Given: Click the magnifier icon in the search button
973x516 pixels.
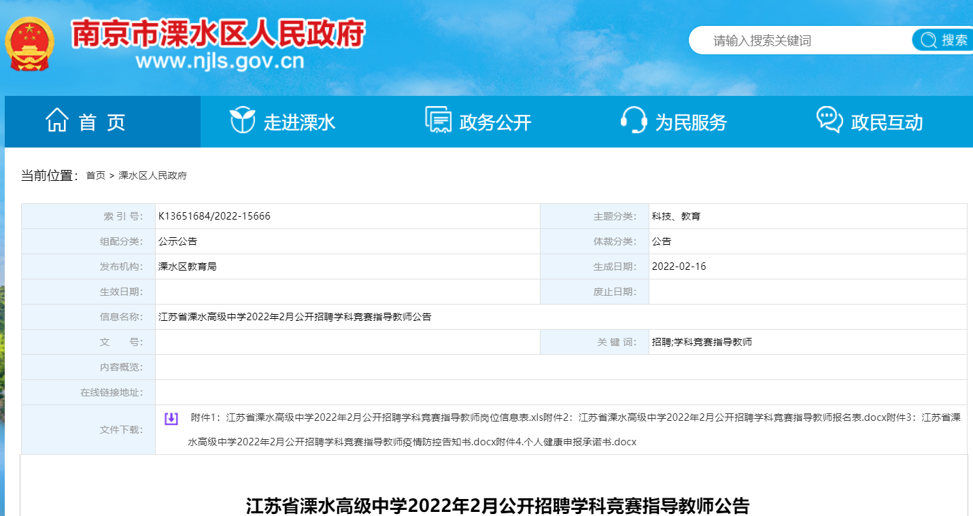Looking at the screenshot, I should pyautogui.click(x=928, y=41).
